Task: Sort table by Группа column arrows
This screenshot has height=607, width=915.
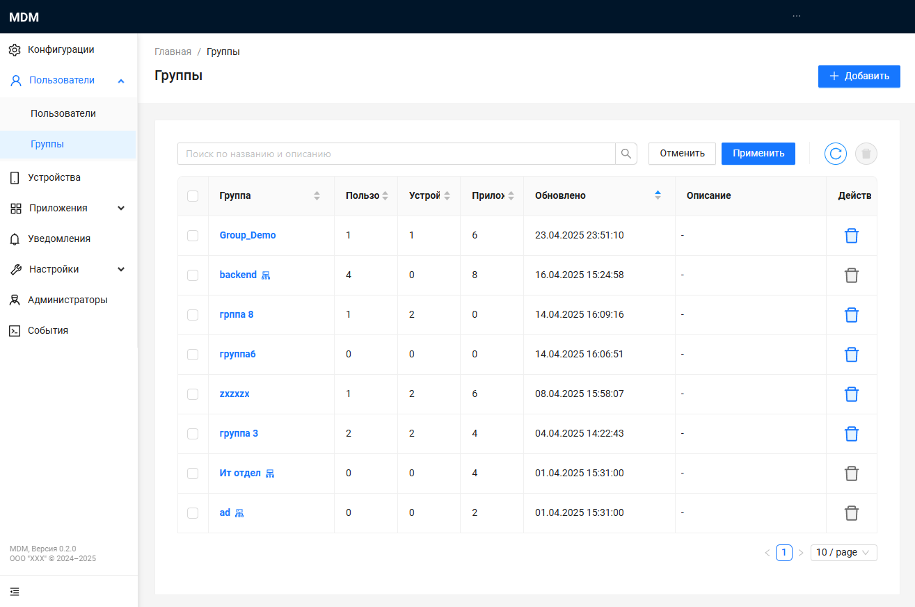Action: (317, 196)
